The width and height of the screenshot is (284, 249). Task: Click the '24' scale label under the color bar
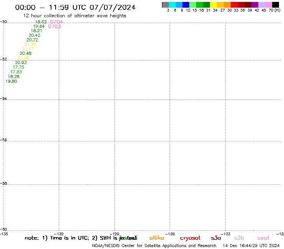pyautogui.click(x=215, y=10)
